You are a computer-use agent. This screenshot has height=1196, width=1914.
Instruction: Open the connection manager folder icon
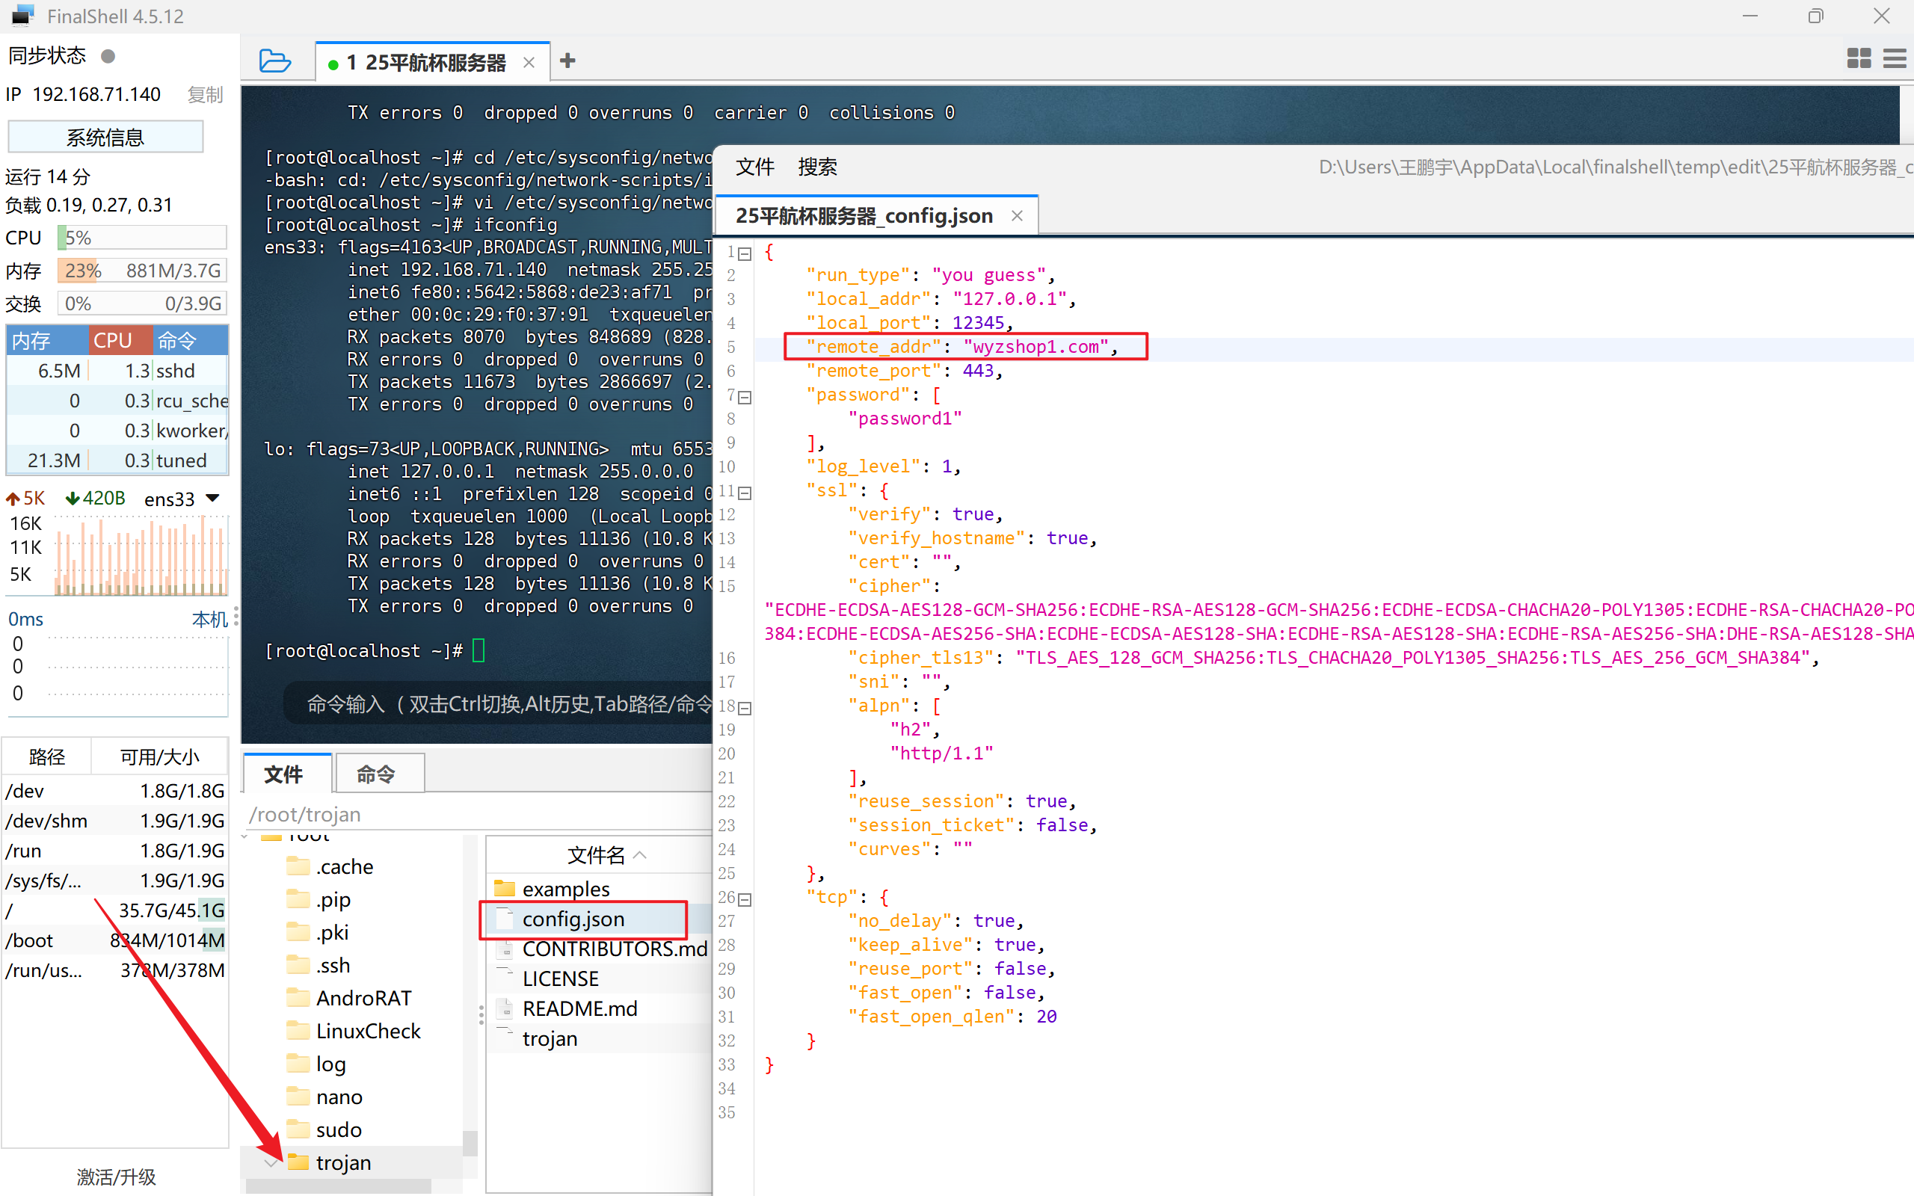coord(274,61)
